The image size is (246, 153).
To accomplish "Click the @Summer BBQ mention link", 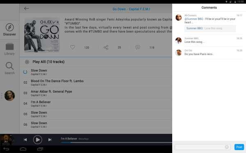I will 194,19.
